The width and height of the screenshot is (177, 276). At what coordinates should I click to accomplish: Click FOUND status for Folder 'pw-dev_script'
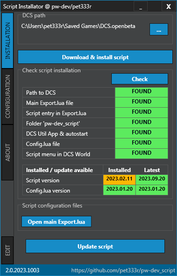(142, 123)
